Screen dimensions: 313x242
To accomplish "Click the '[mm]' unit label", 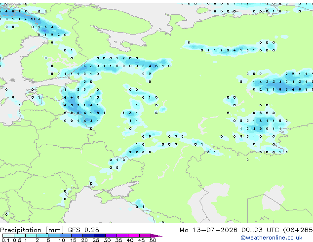I will click(x=54, y=230).
